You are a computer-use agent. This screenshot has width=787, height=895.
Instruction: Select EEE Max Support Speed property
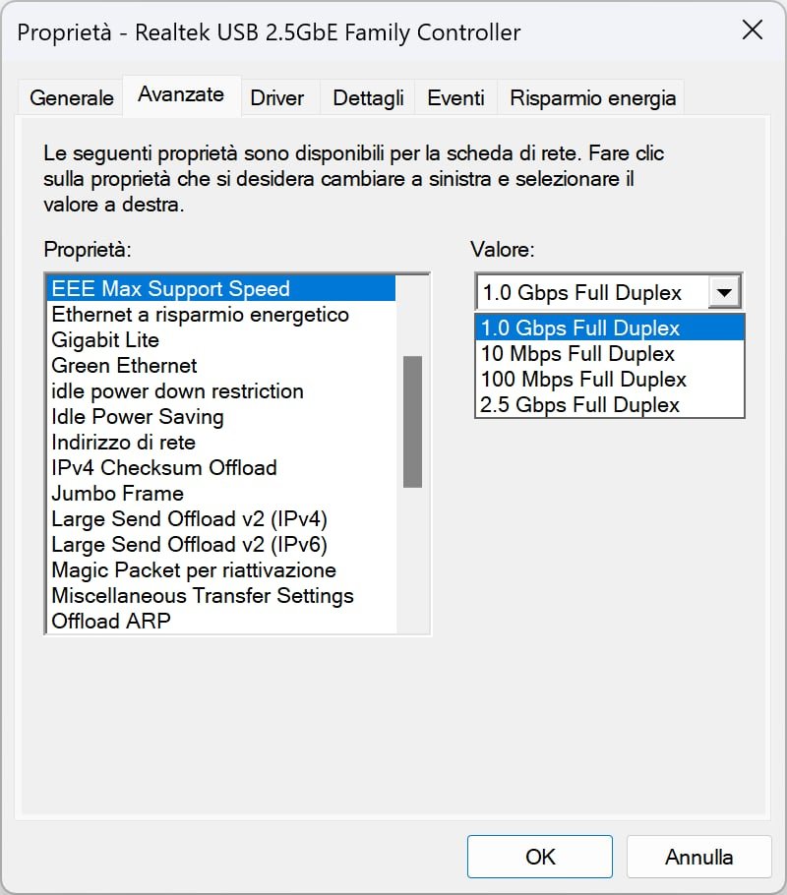coord(221,289)
